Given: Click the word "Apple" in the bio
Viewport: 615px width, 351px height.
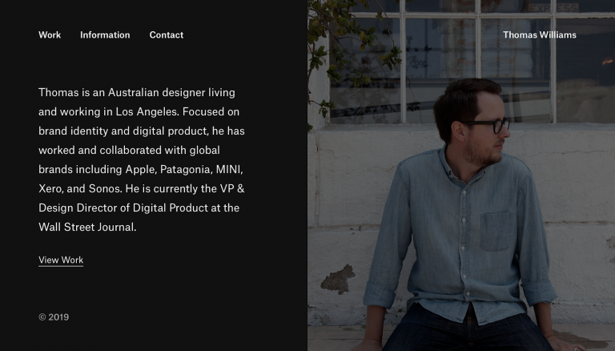Looking at the screenshot, I should [140, 169].
